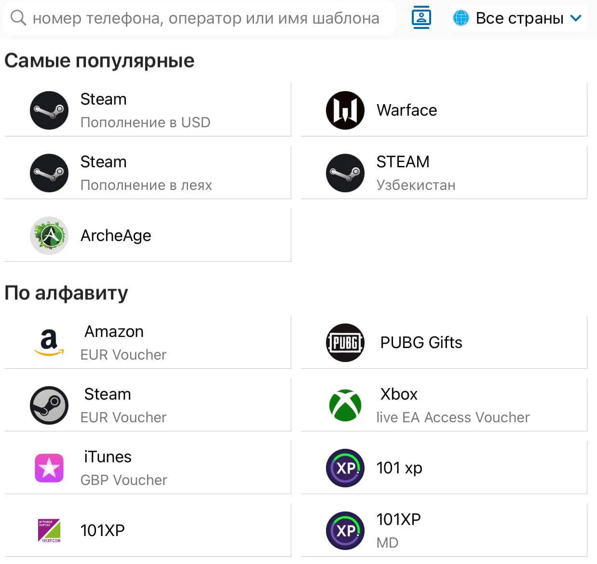Open the Warface logo icon
This screenshot has width=597, height=564.
(x=345, y=110)
